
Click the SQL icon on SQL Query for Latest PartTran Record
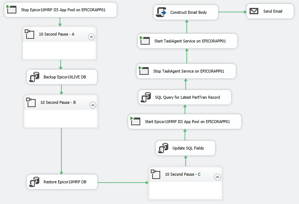tap(146, 97)
